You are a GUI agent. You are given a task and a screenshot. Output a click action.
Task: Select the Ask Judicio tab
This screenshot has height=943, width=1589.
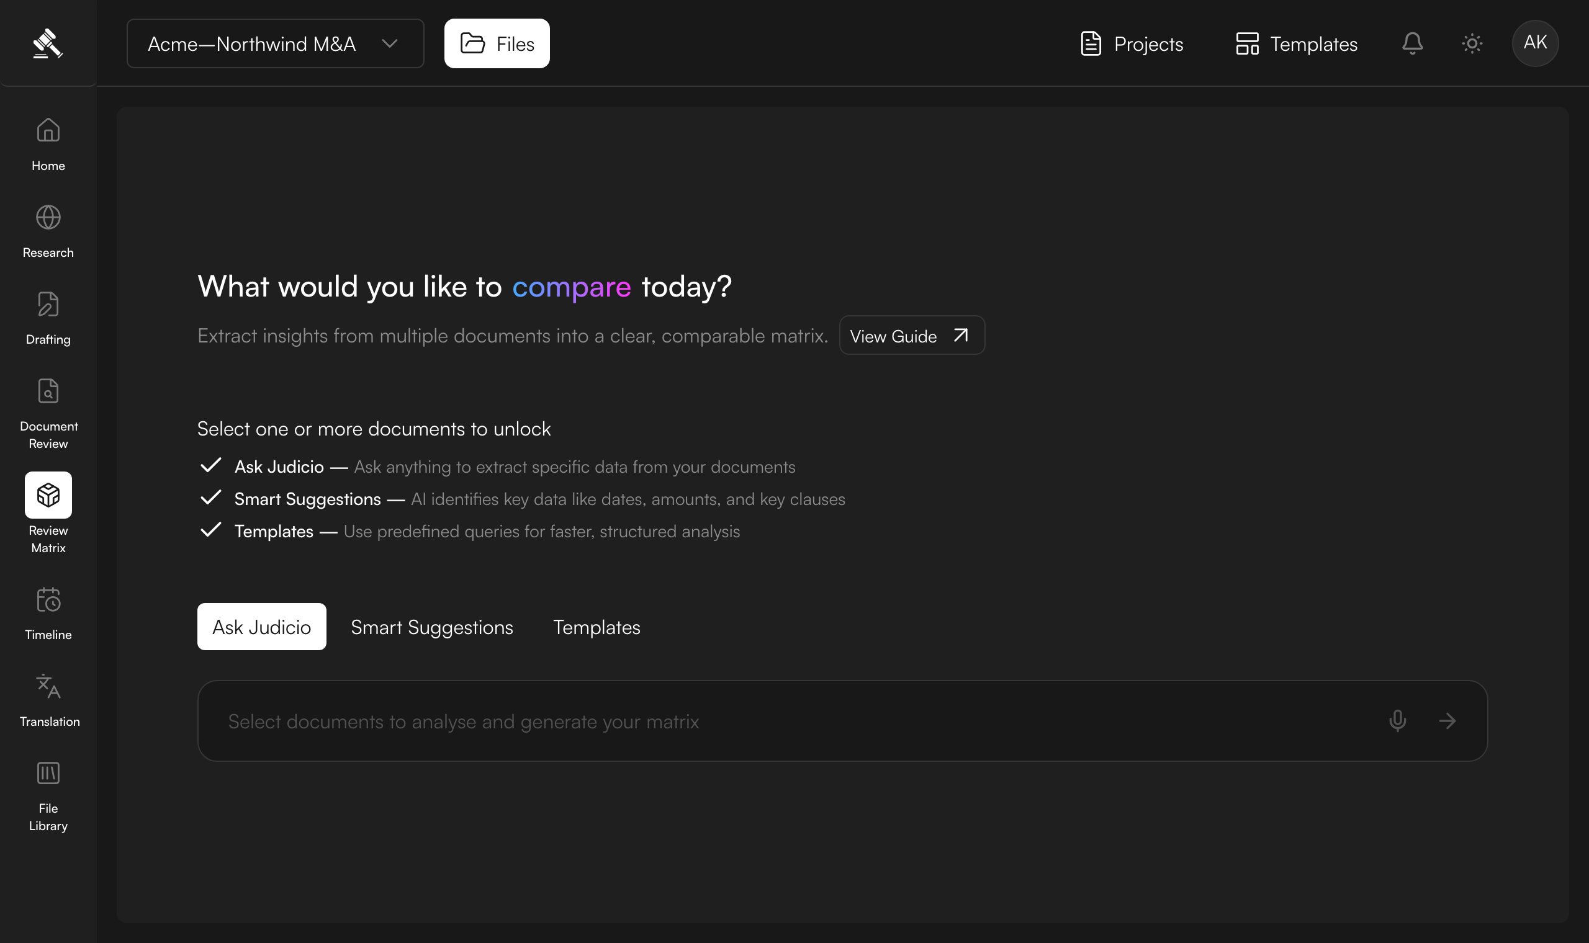tap(261, 627)
